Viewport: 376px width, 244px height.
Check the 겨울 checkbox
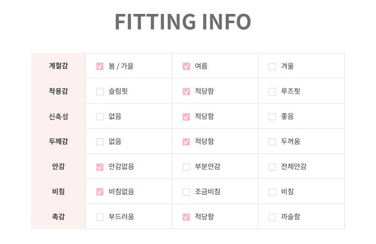(272, 66)
